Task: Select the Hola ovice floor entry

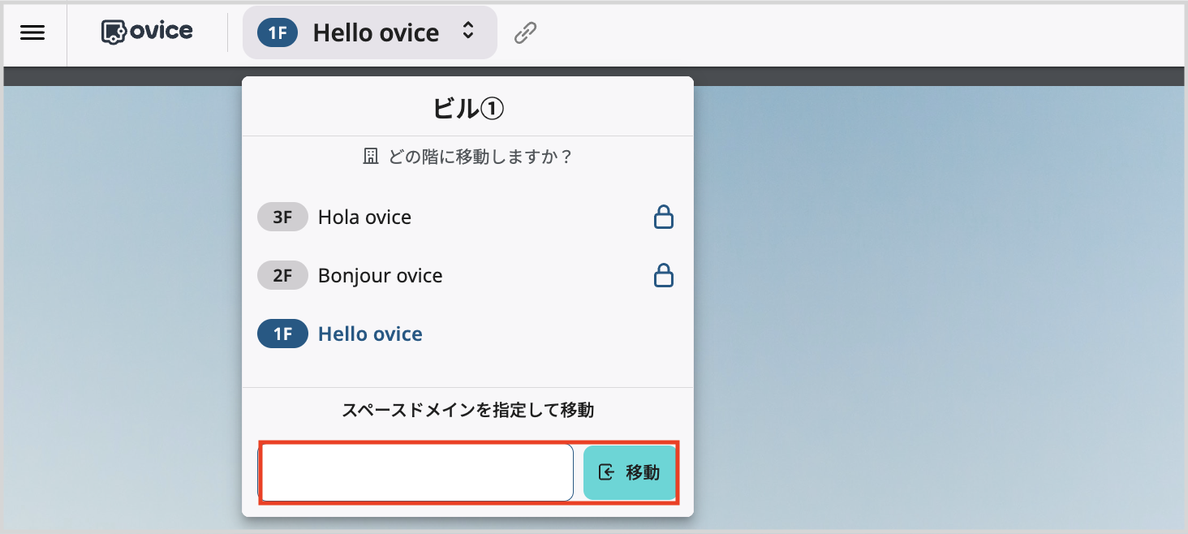Action: (364, 217)
